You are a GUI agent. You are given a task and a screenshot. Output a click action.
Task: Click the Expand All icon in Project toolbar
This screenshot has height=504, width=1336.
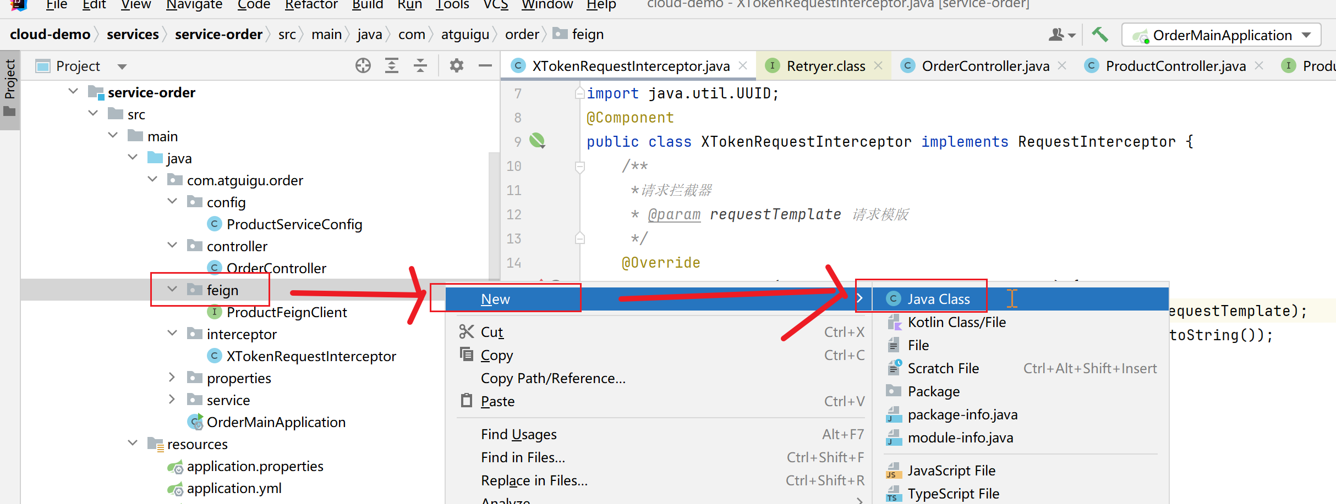pyautogui.click(x=392, y=66)
